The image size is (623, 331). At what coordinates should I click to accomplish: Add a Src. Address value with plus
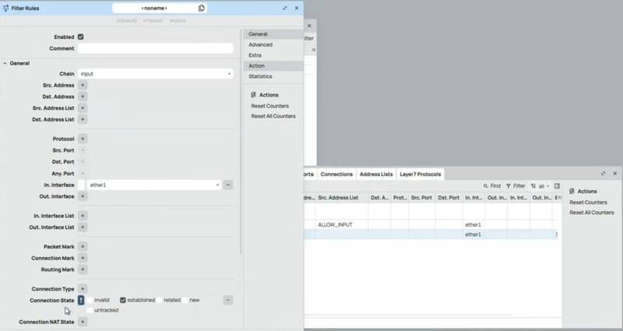(x=83, y=85)
